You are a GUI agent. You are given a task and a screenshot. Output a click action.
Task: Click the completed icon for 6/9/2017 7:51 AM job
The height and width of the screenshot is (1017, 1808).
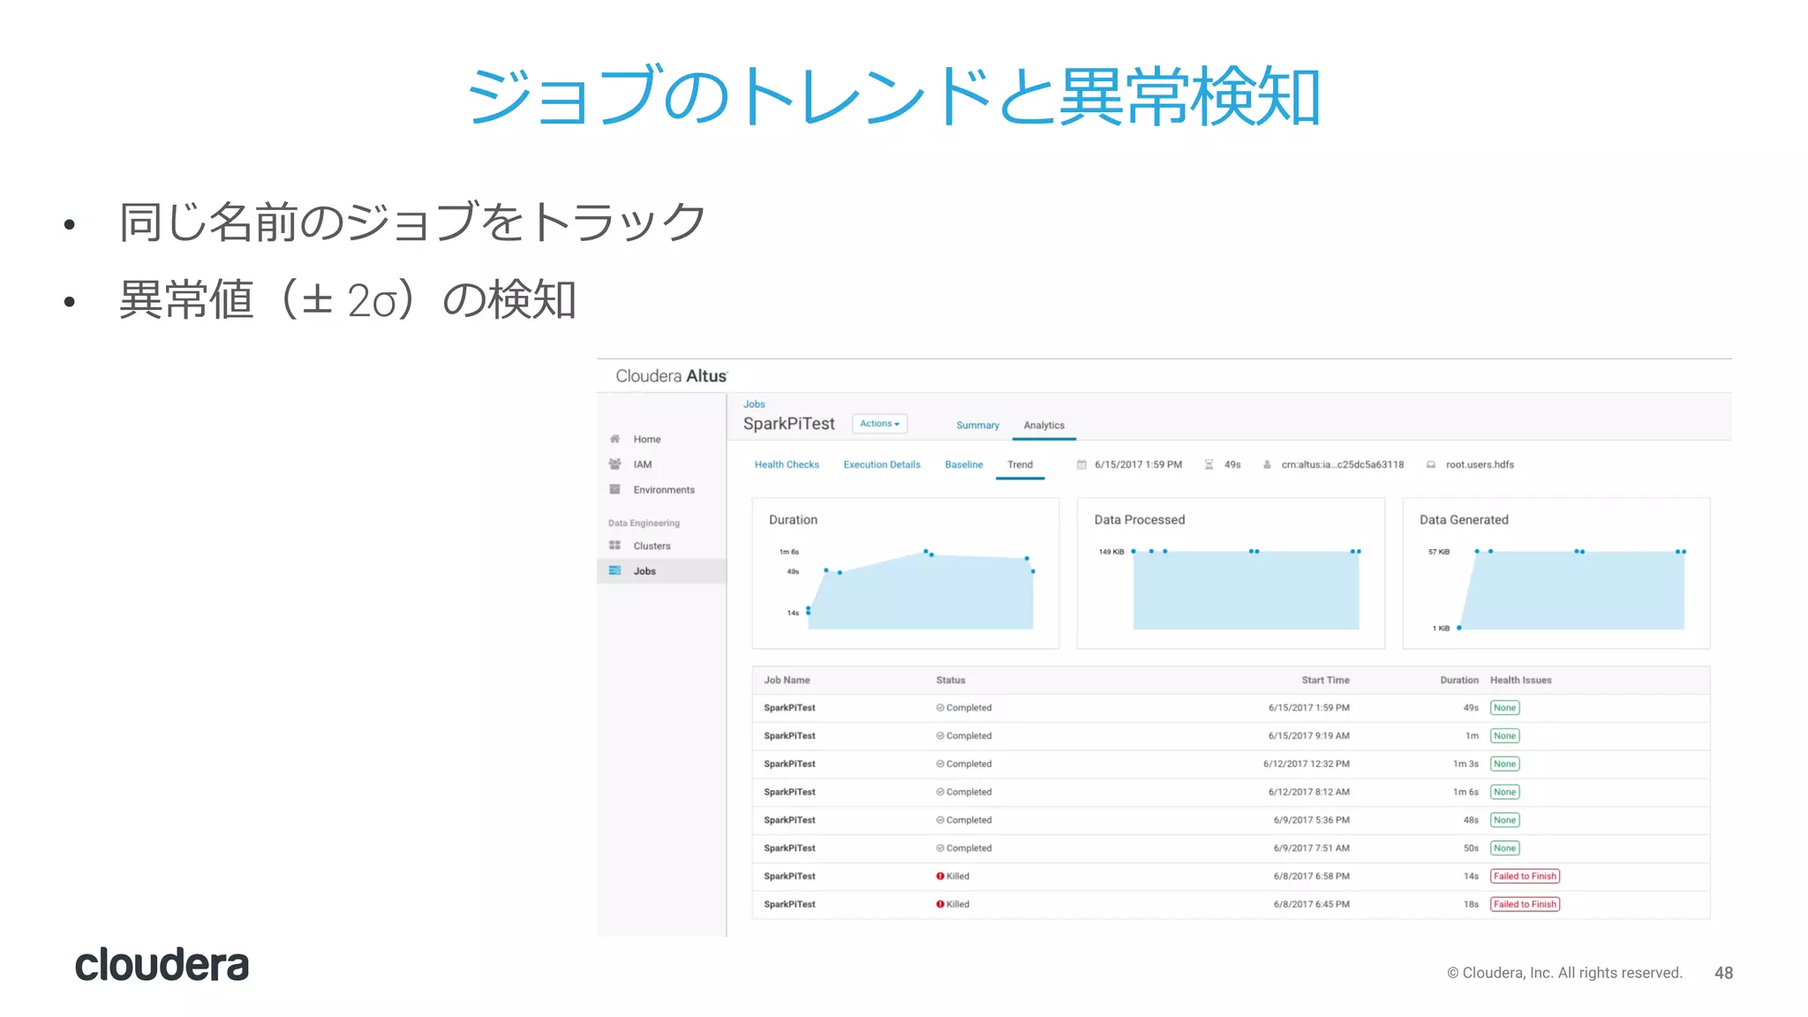(940, 848)
